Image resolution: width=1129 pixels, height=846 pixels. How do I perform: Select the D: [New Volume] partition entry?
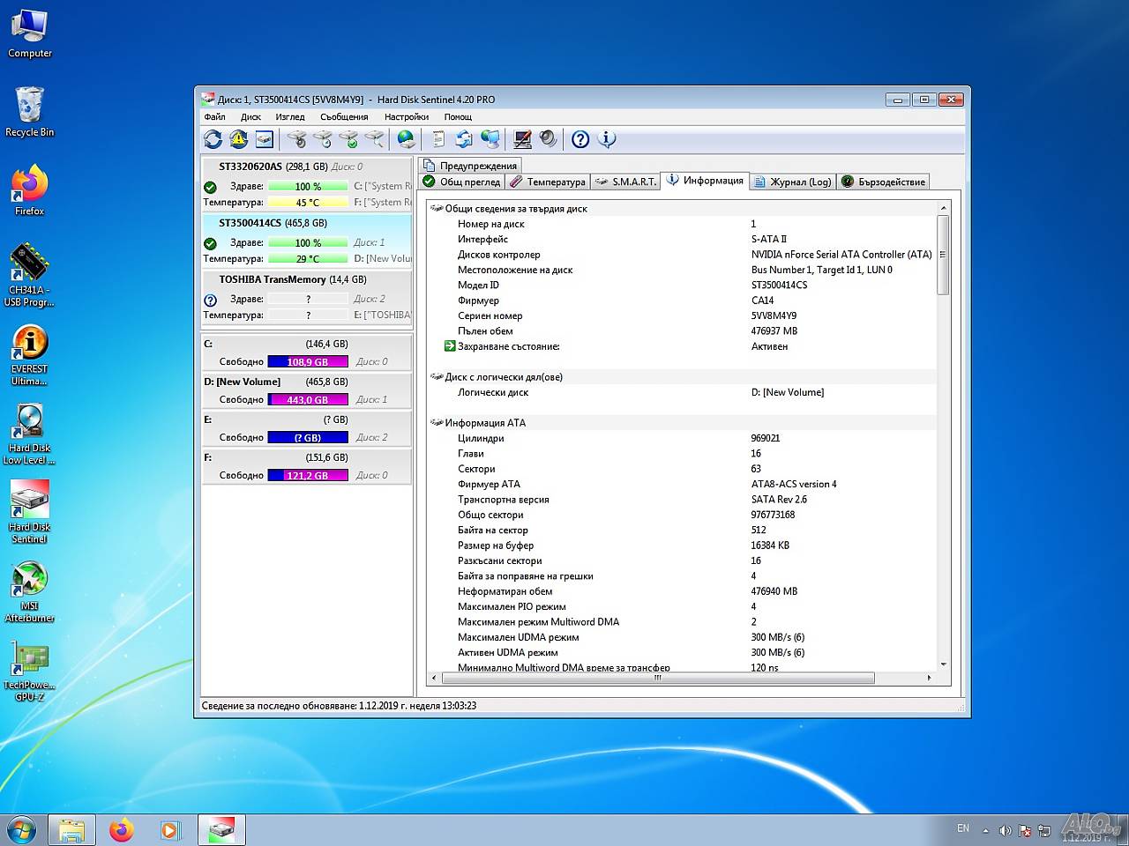click(x=307, y=390)
